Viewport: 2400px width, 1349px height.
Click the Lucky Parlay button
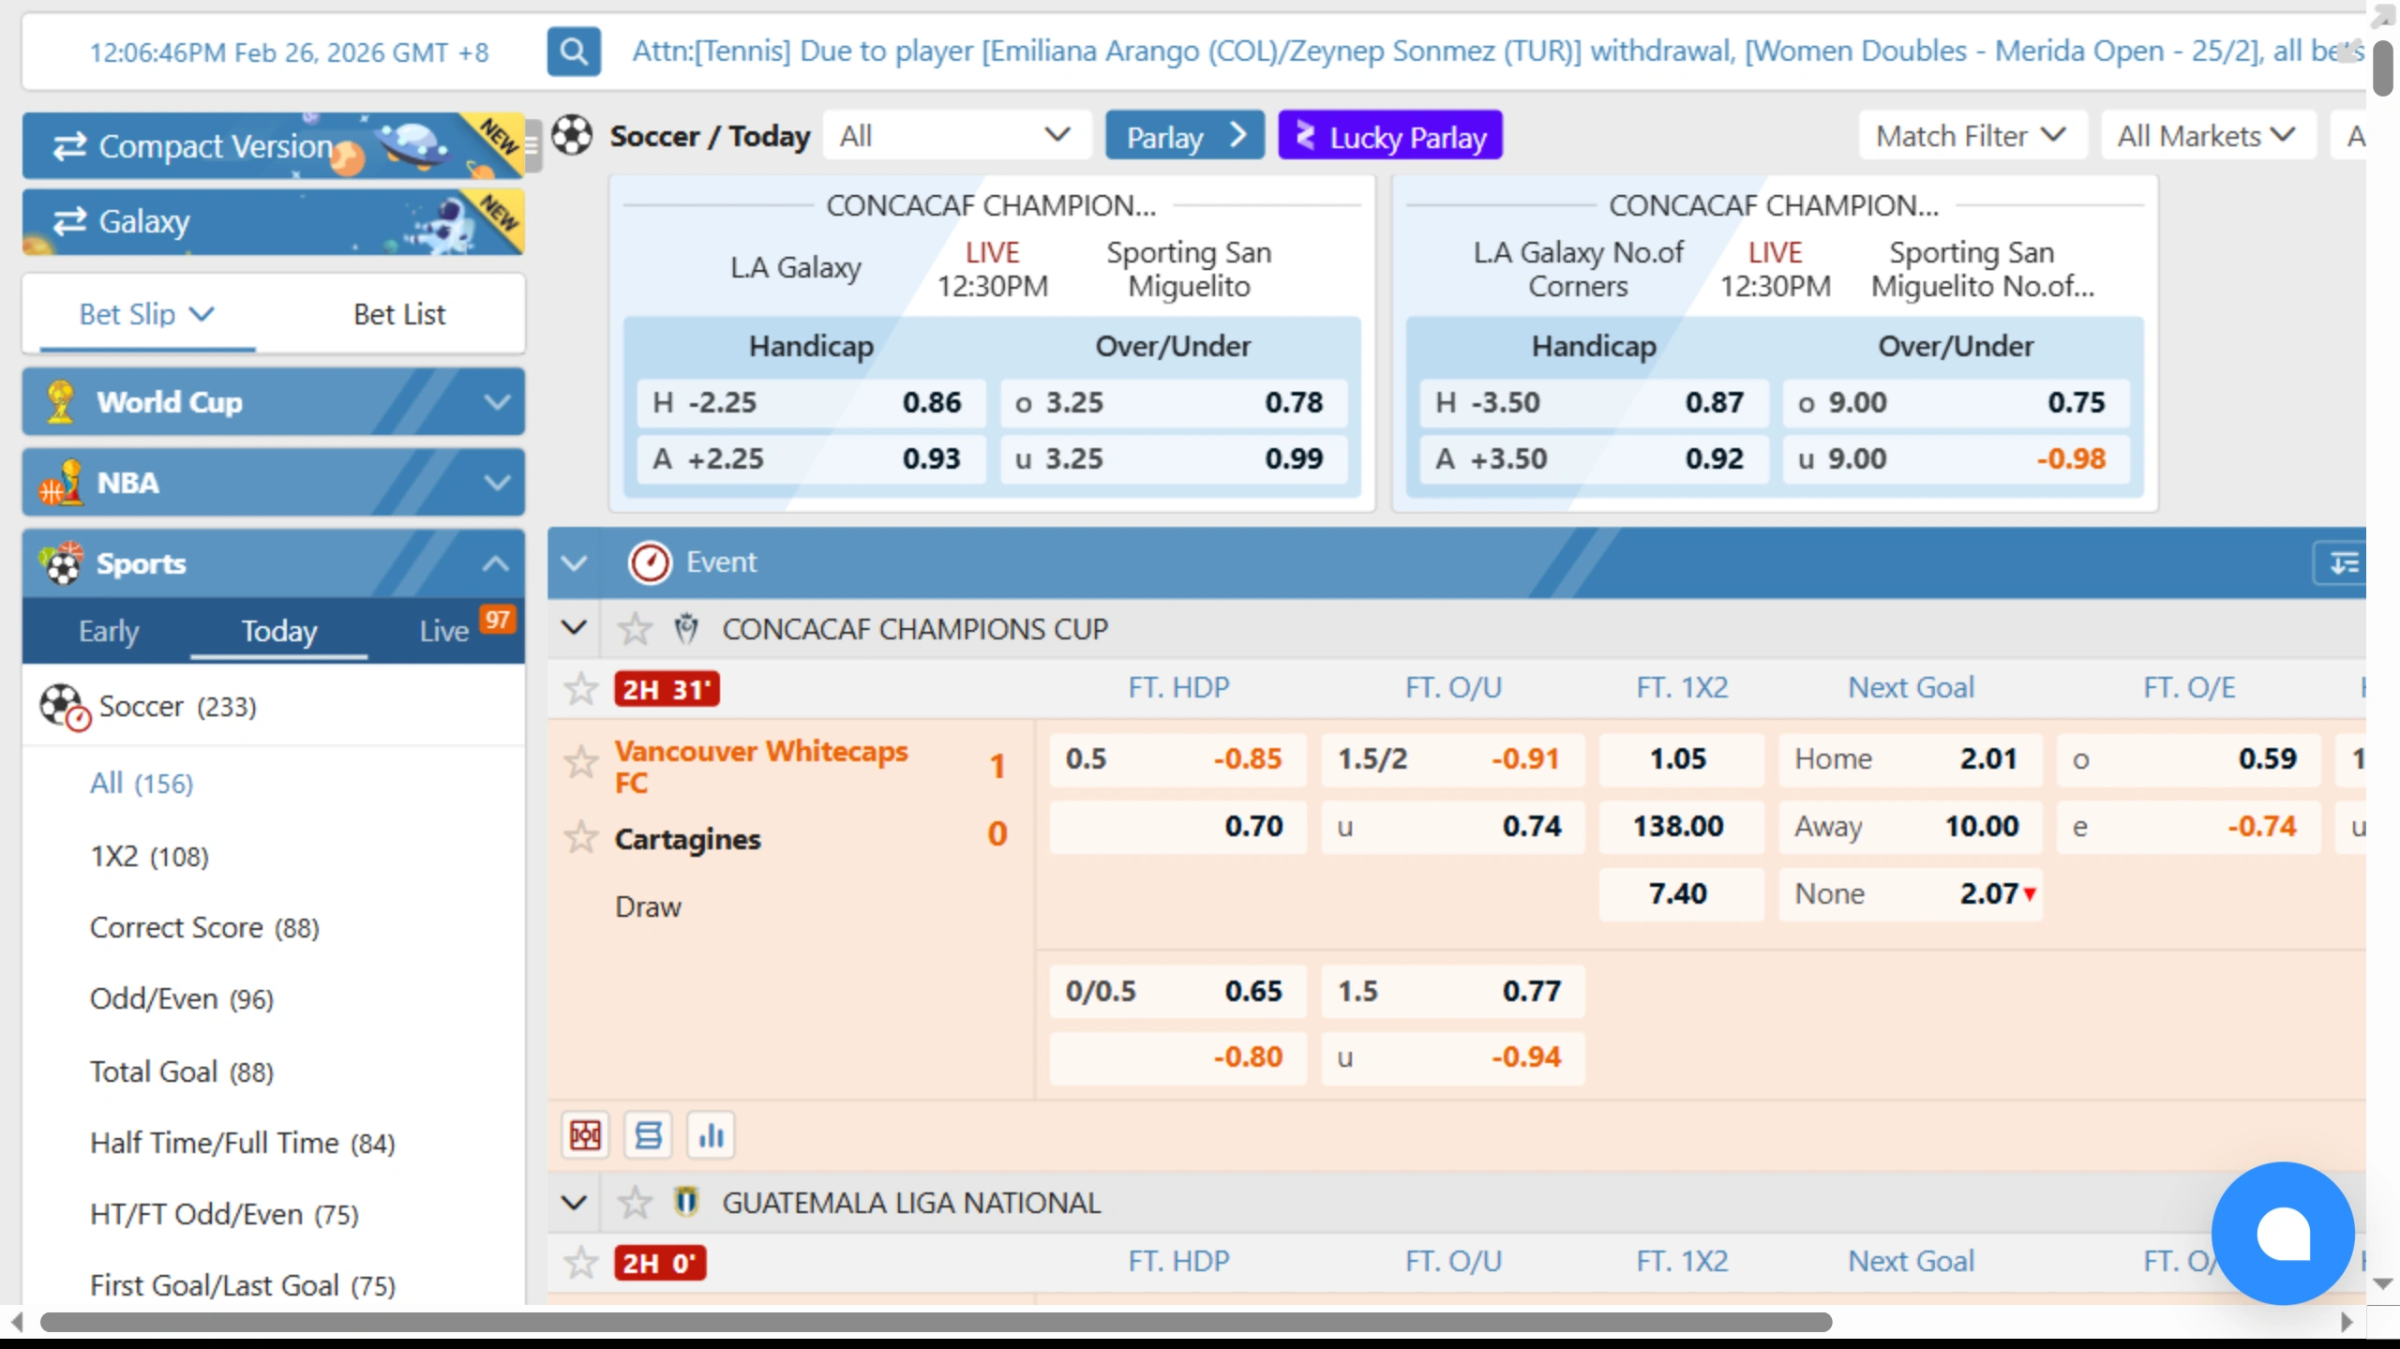tap(1389, 137)
